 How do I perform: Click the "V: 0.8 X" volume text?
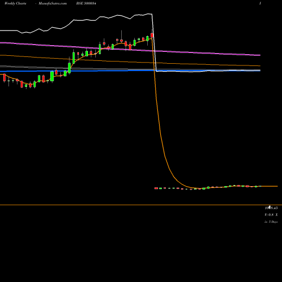[271, 215]
